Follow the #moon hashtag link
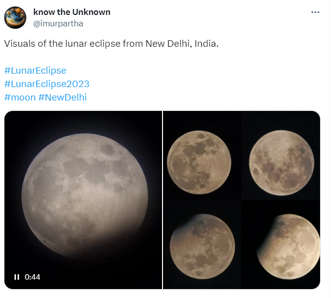The height and width of the screenshot is (298, 331). pos(20,97)
